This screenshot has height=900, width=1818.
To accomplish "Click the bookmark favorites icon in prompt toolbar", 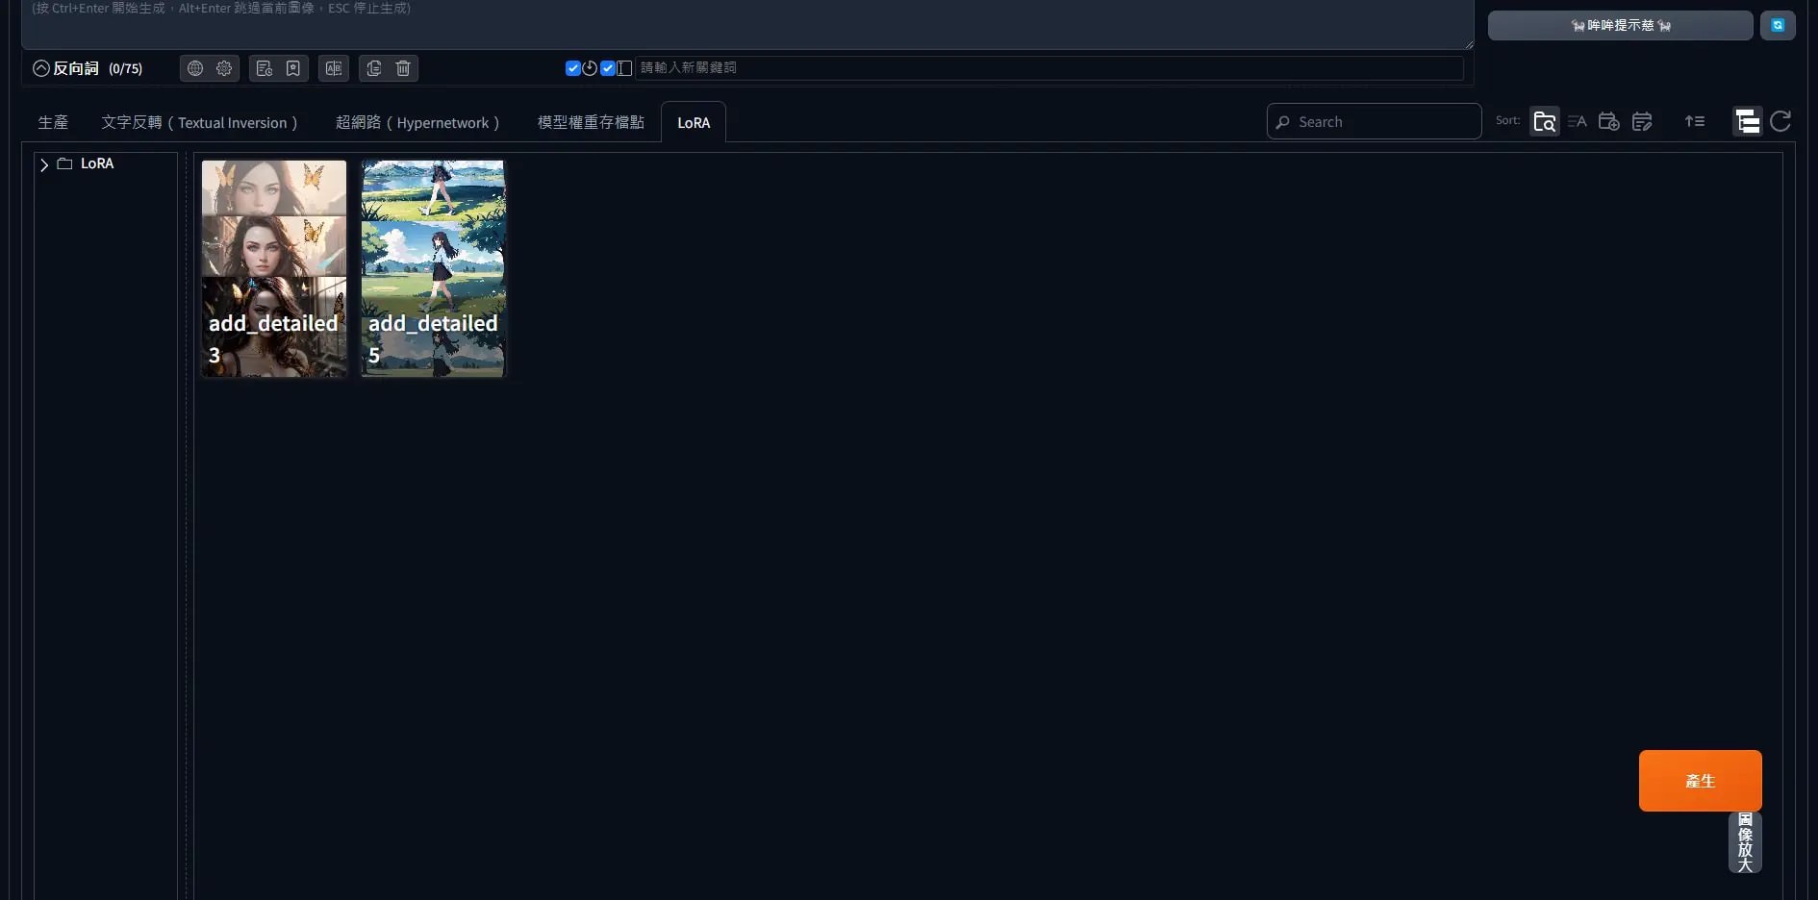I will (293, 68).
